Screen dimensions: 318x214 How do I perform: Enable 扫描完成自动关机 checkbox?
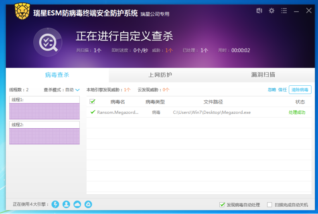pyautogui.click(x=269, y=205)
